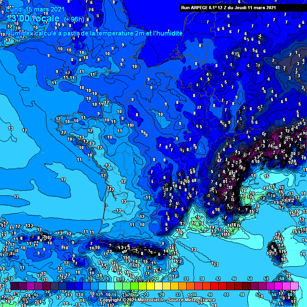Image resolution: width=307 pixels, height=307 pixels.
Task: Click the light pink swatch at scale's right end
Action: tap(294, 286)
